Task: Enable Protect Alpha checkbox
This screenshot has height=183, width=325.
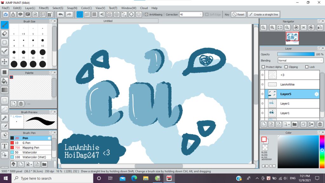Action: click(263, 67)
